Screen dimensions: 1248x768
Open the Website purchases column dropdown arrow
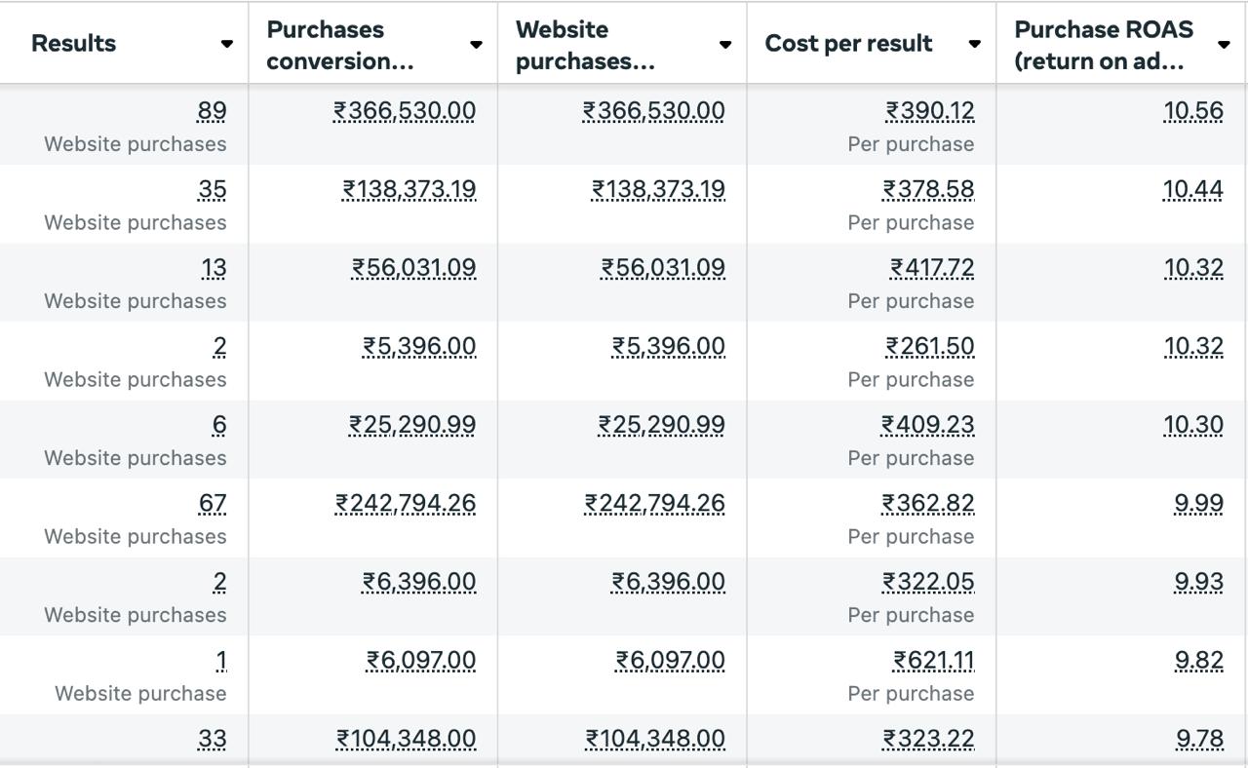(724, 44)
